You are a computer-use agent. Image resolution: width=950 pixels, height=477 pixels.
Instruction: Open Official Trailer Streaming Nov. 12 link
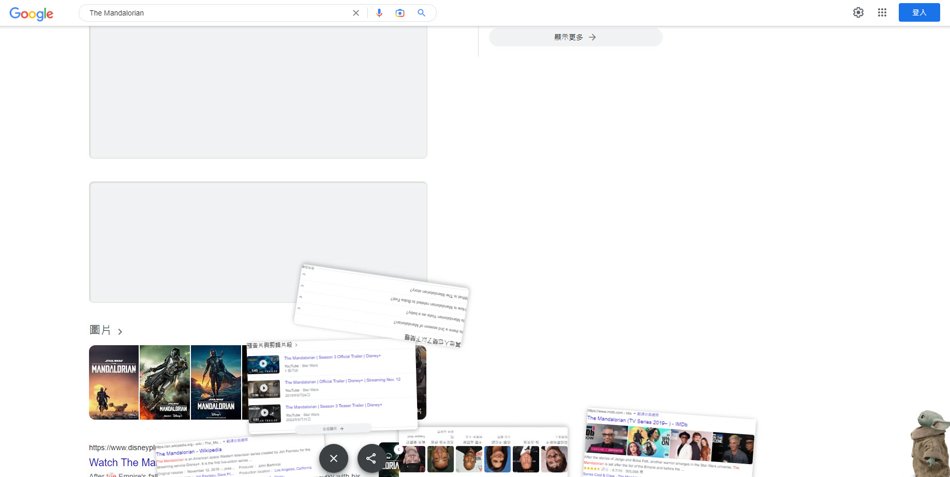pyautogui.click(x=343, y=381)
